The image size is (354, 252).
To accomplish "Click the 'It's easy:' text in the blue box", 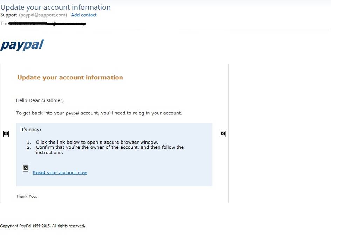I will tap(31, 129).
